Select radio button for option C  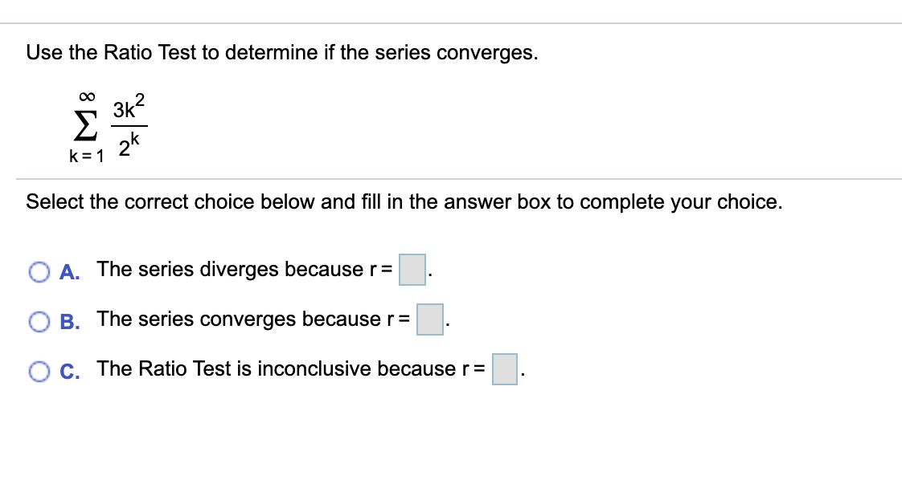(39, 371)
